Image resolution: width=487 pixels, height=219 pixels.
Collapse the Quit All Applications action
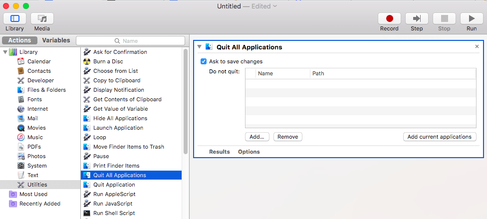(200, 47)
